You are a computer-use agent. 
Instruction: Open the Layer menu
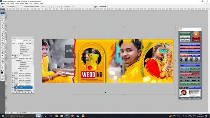pos(17,4)
